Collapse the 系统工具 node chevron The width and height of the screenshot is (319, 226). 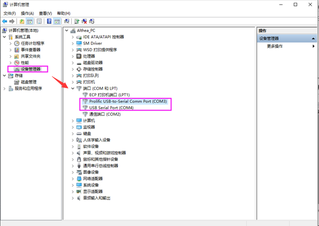point(5,37)
